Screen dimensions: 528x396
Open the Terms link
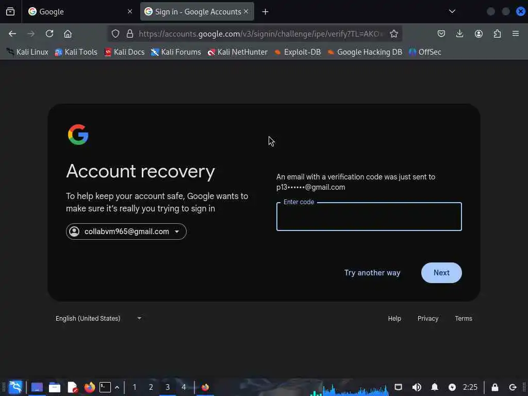[x=464, y=319]
